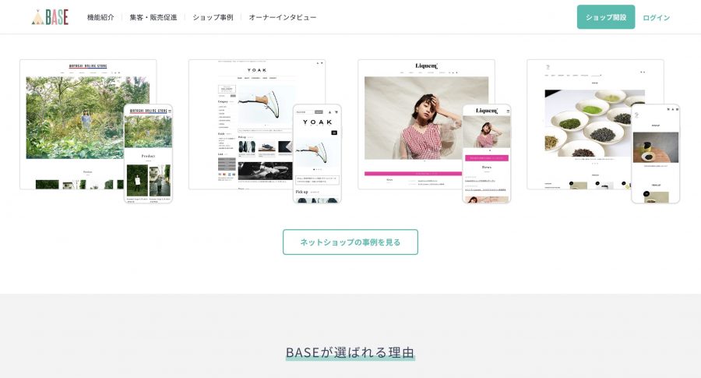Image resolution: width=701 pixels, height=378 pixels.
Task: Click the ログイン link
Action: (656, 17)
